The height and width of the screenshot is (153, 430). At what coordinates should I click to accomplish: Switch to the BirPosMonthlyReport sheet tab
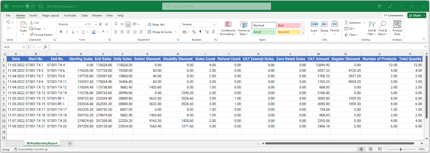[42, 143]
